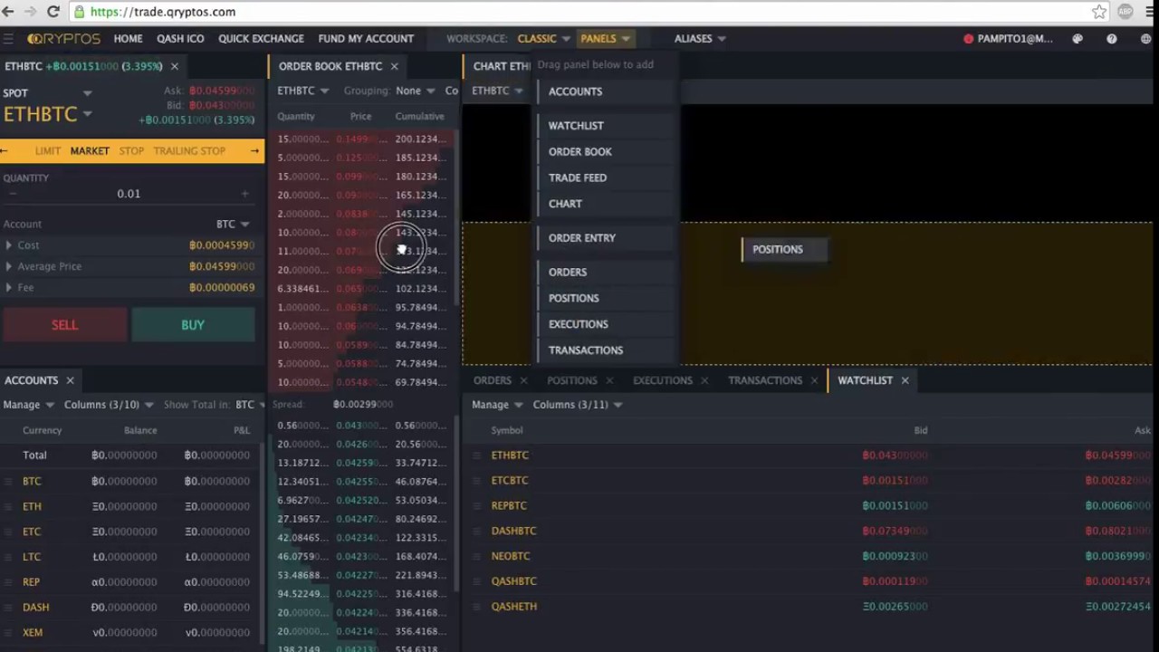Bookmark the page with the star icon
Image resolution: width=1159 pixels, height=652 pixels.
coord(1099,12)
